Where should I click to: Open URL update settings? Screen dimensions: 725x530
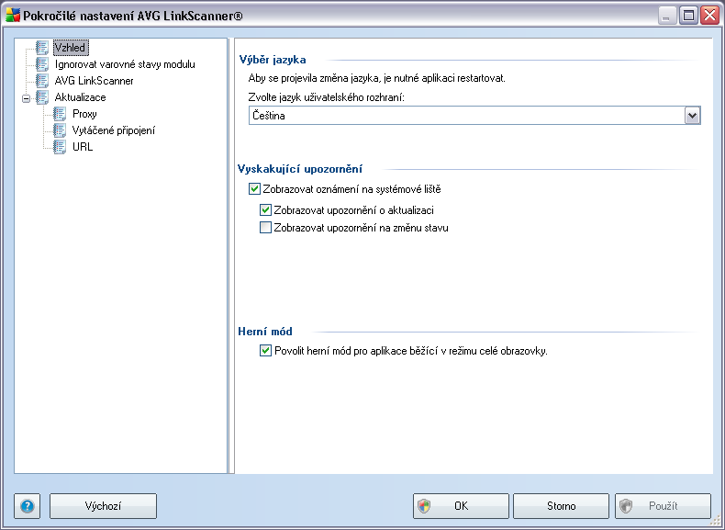(x=83, y=147)
